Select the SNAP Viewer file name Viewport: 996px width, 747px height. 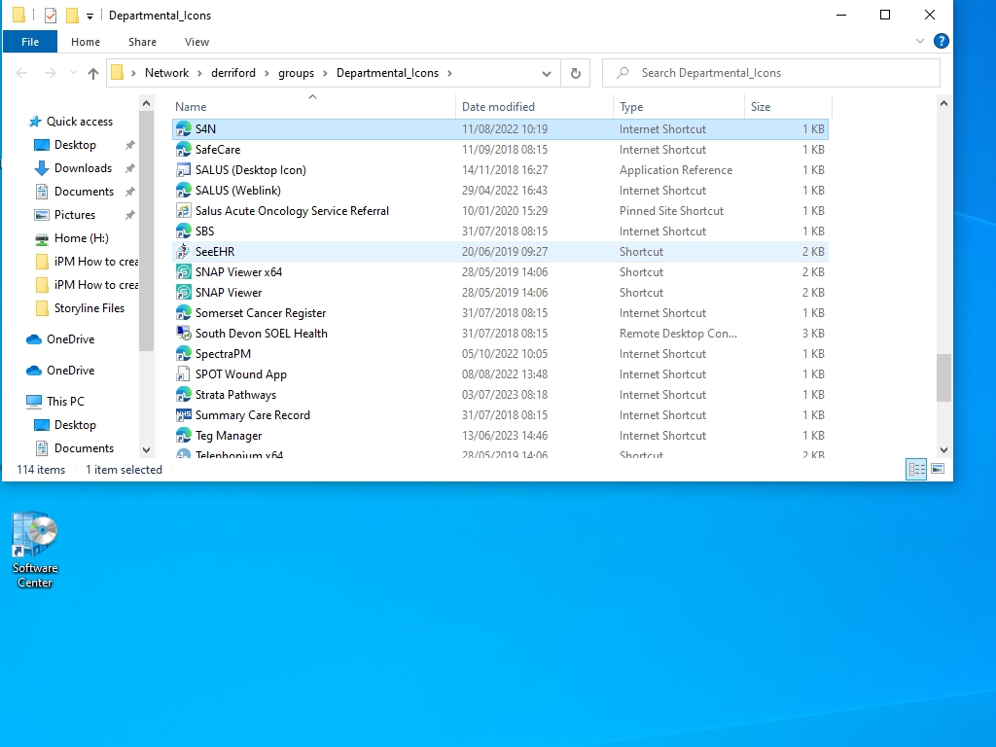(x=229, y=292)
